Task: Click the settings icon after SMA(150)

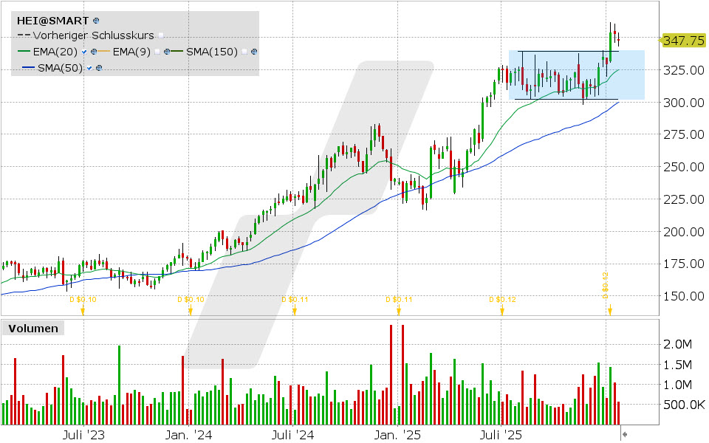Action: click(254, 52)
